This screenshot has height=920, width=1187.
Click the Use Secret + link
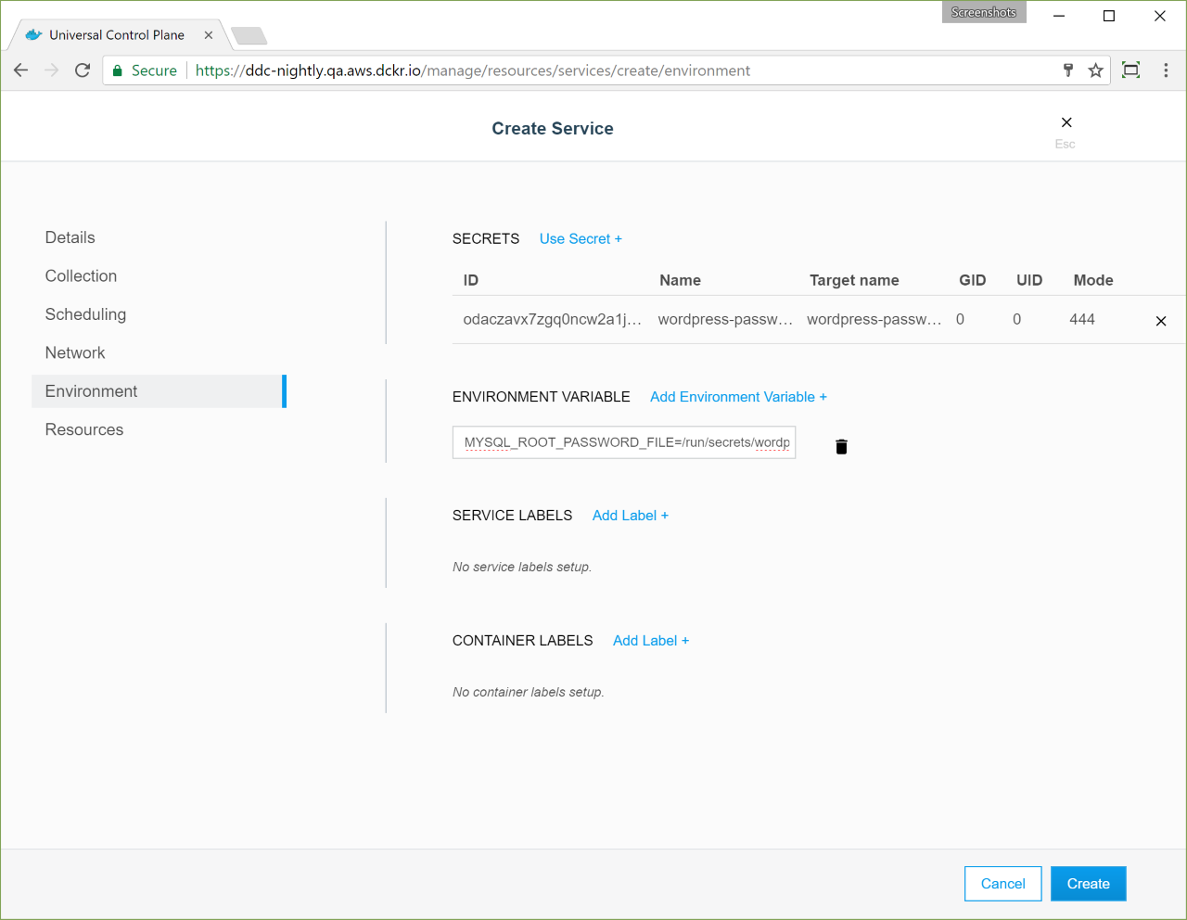581,239
